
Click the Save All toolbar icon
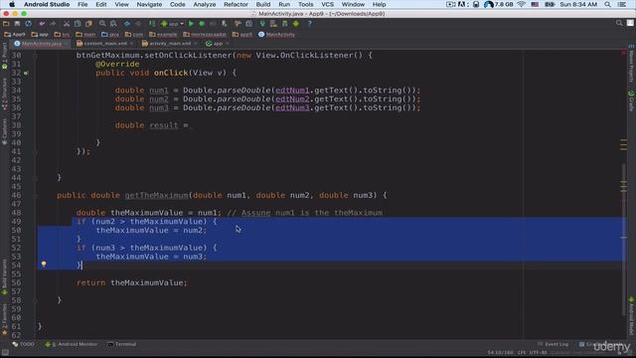pos(17,24)
